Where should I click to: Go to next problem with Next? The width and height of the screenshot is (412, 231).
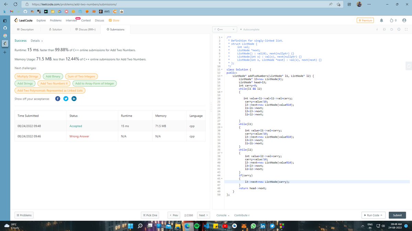click(203, 215)
